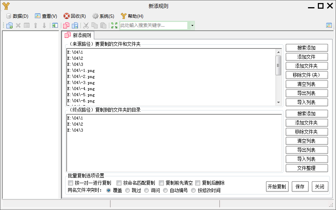This screenshot has width=336, height=210.
Task: Open the 回收(R) menu
Action: coord(75,16)
